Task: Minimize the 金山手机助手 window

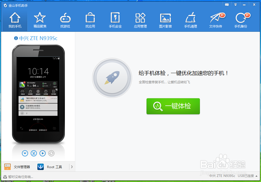Action: [244, 5]
